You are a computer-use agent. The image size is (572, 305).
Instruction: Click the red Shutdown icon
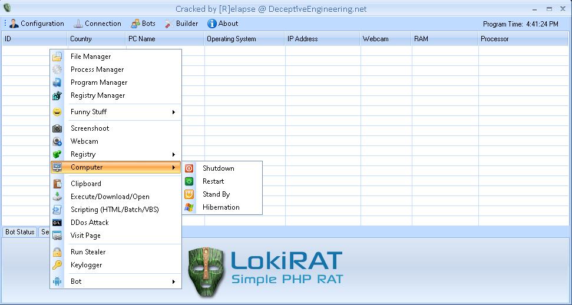coord(189,168)
